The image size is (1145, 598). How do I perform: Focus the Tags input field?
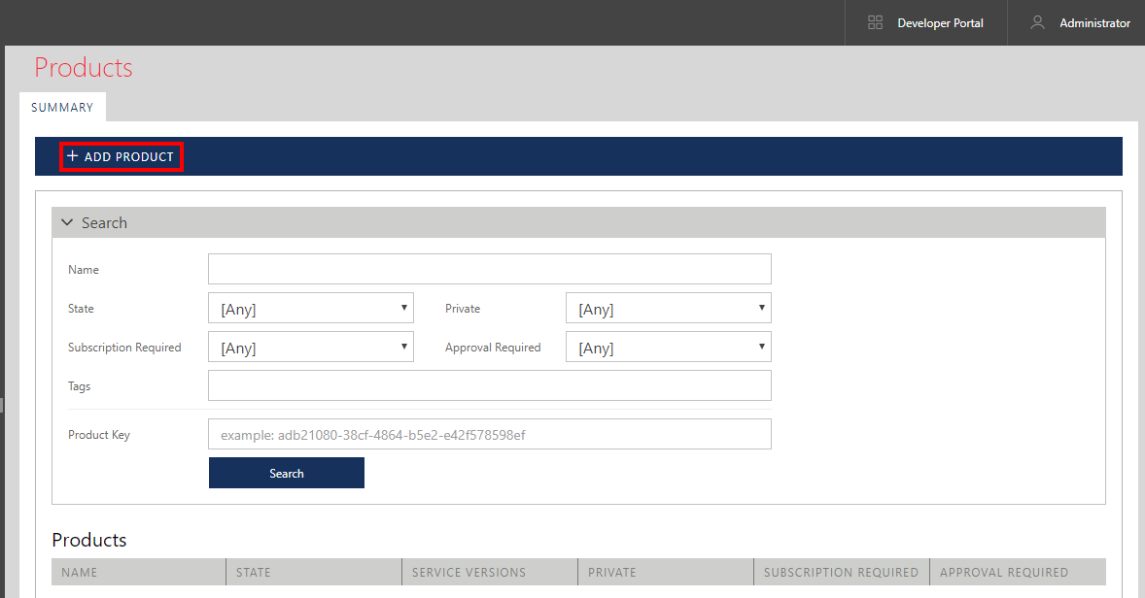click(489, 385)
